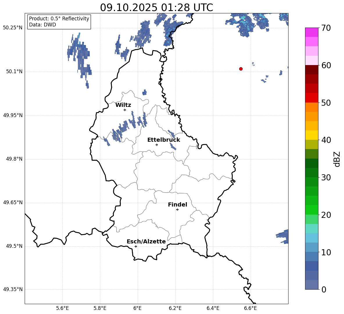Click the 10 label on colorbar
This screenshot has width=344, height=314.
[326, 252]
